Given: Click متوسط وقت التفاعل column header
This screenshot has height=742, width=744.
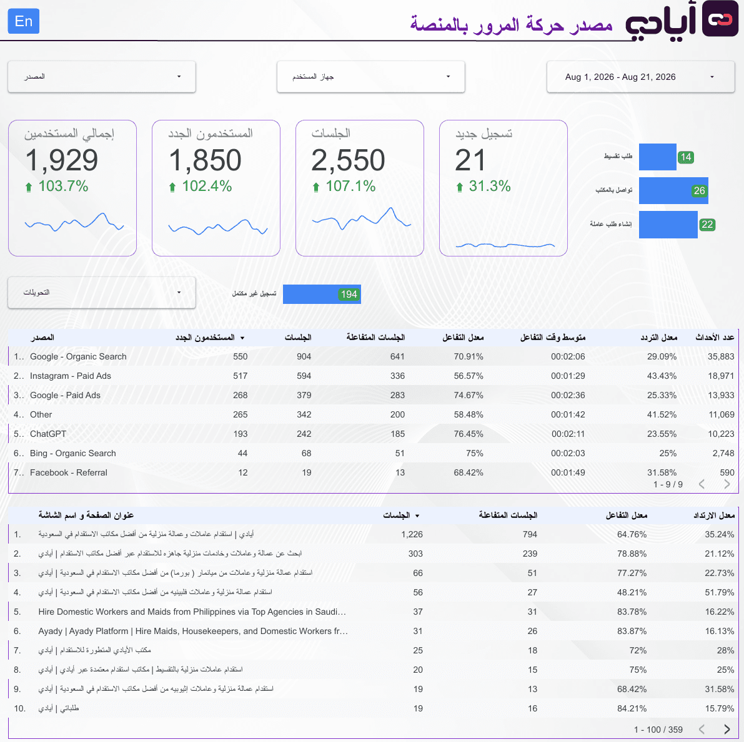Looking at the screenshot, I should [553, 337].
